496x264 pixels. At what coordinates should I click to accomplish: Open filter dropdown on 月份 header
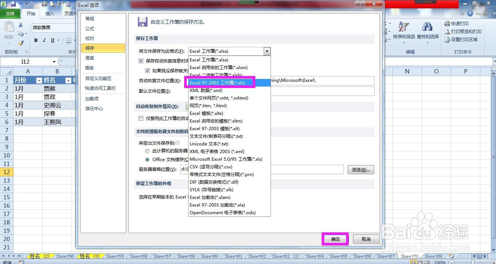click(39, 80)
